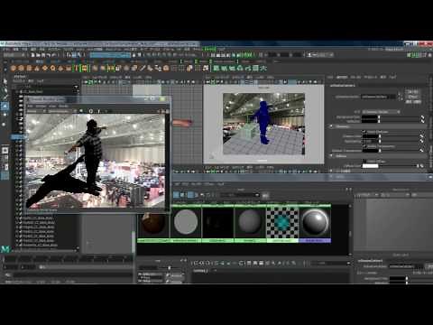The image size is (433, 325).
Task: Create a polygon sphere from the shelf
Action: pos(14,69)
